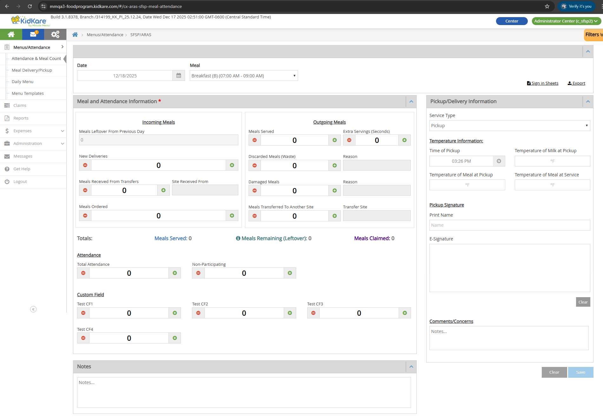Image resolution: width=603 pixels, height=418 pixels.
Task: Open the Meal dropdown
Action: [243, 75]
